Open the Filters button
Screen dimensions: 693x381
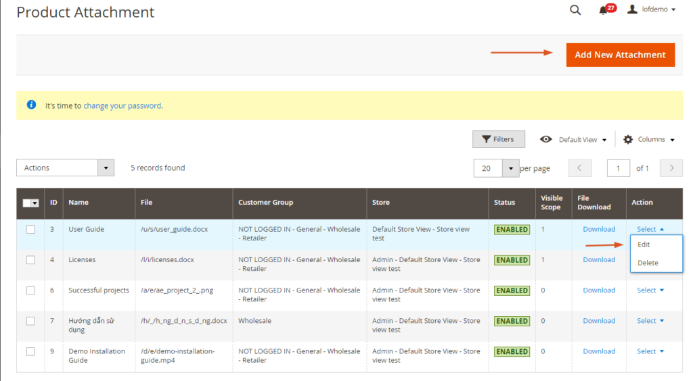(x=498, y=139)
